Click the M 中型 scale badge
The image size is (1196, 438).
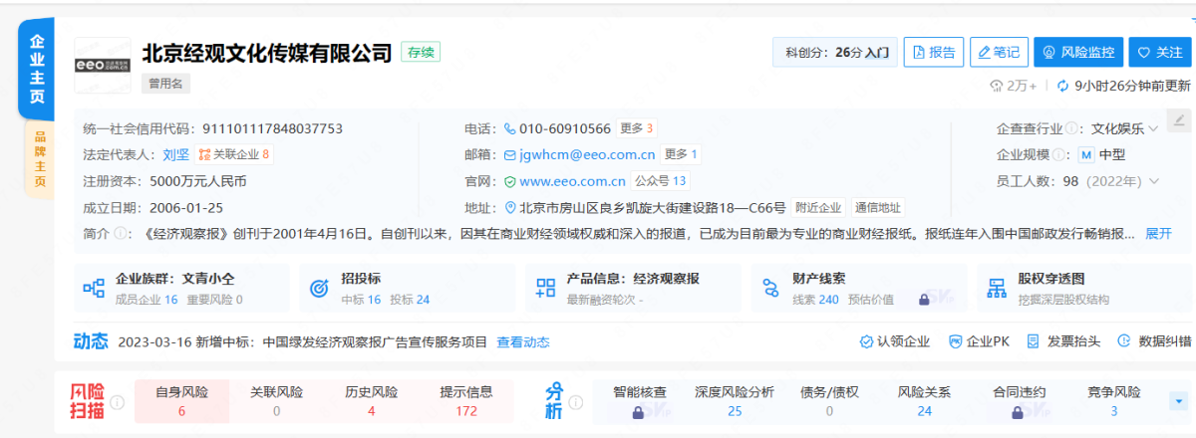pos(1102,154)
